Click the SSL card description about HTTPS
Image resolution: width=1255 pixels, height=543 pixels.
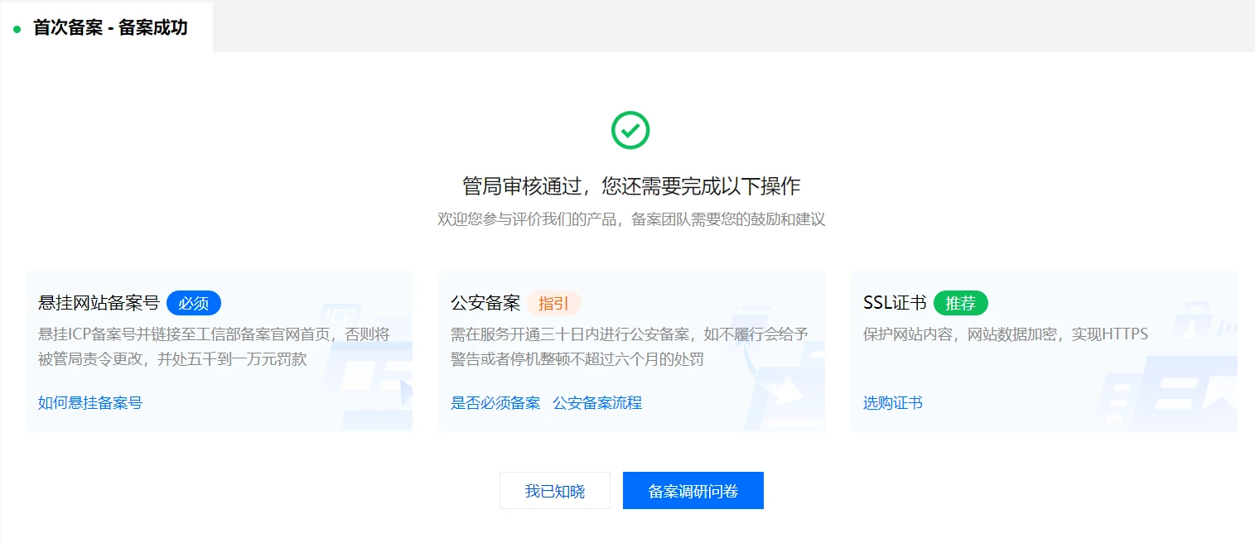[1006, 334]
